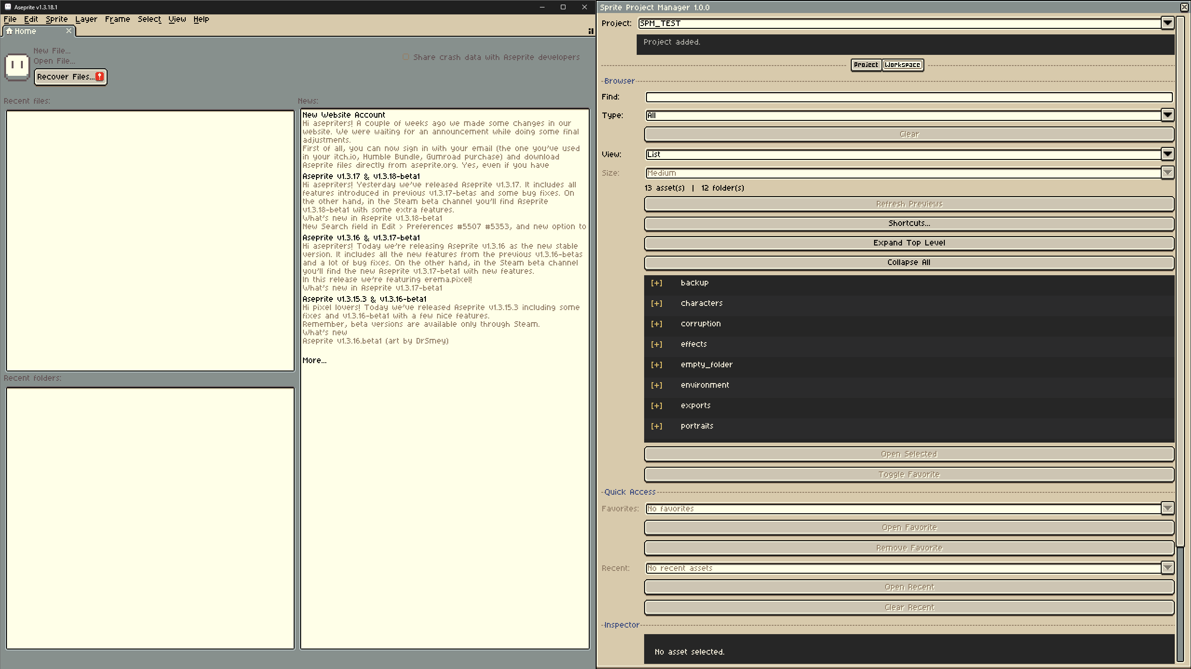Expand the portraits folder

click(x=656, y=426)
